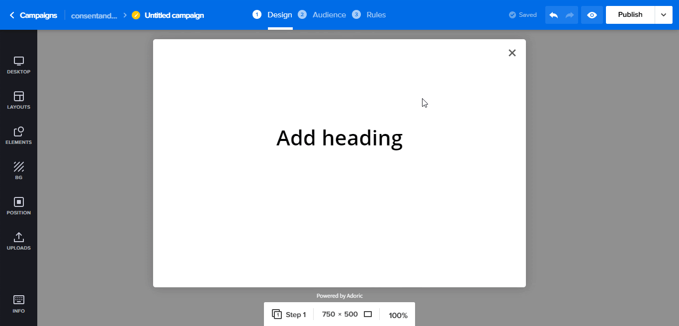The width and height of the screenshot is (679, 326).
Task: Expand the Publish dropdown arrow
Action: click(x=663, y=15)
